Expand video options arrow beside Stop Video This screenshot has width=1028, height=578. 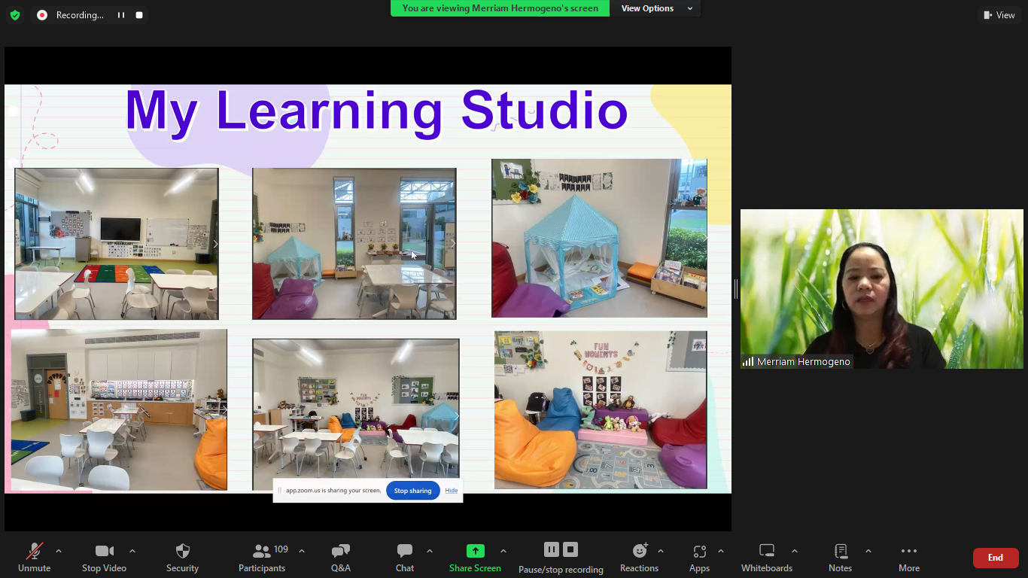pyautogui.click(x=132, y=551)
